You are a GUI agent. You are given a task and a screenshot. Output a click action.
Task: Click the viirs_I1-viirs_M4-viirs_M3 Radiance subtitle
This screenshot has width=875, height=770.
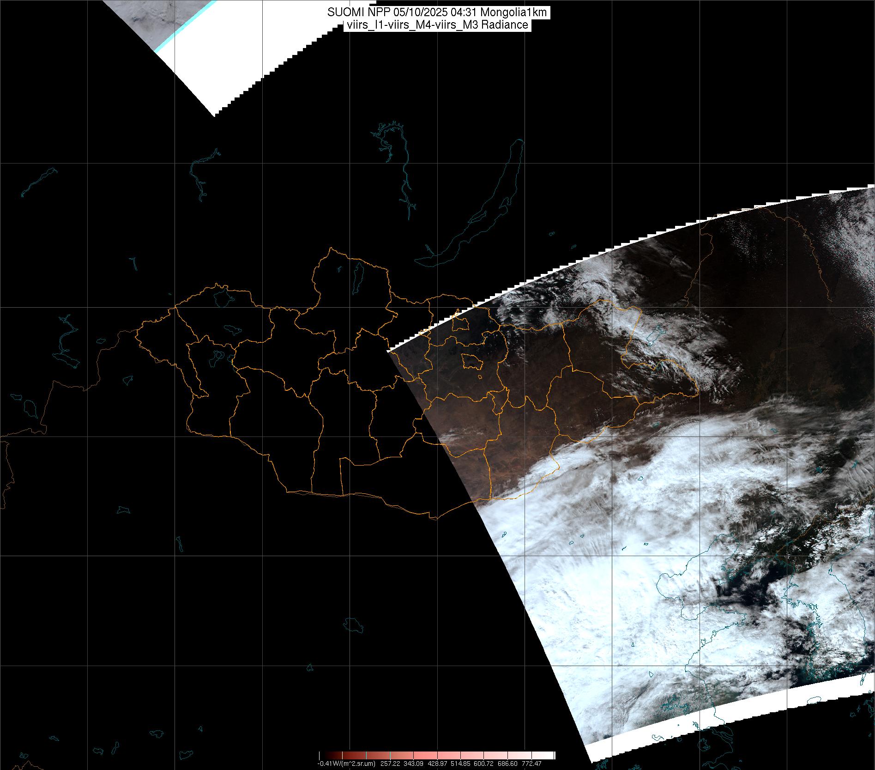coord(437,25)
